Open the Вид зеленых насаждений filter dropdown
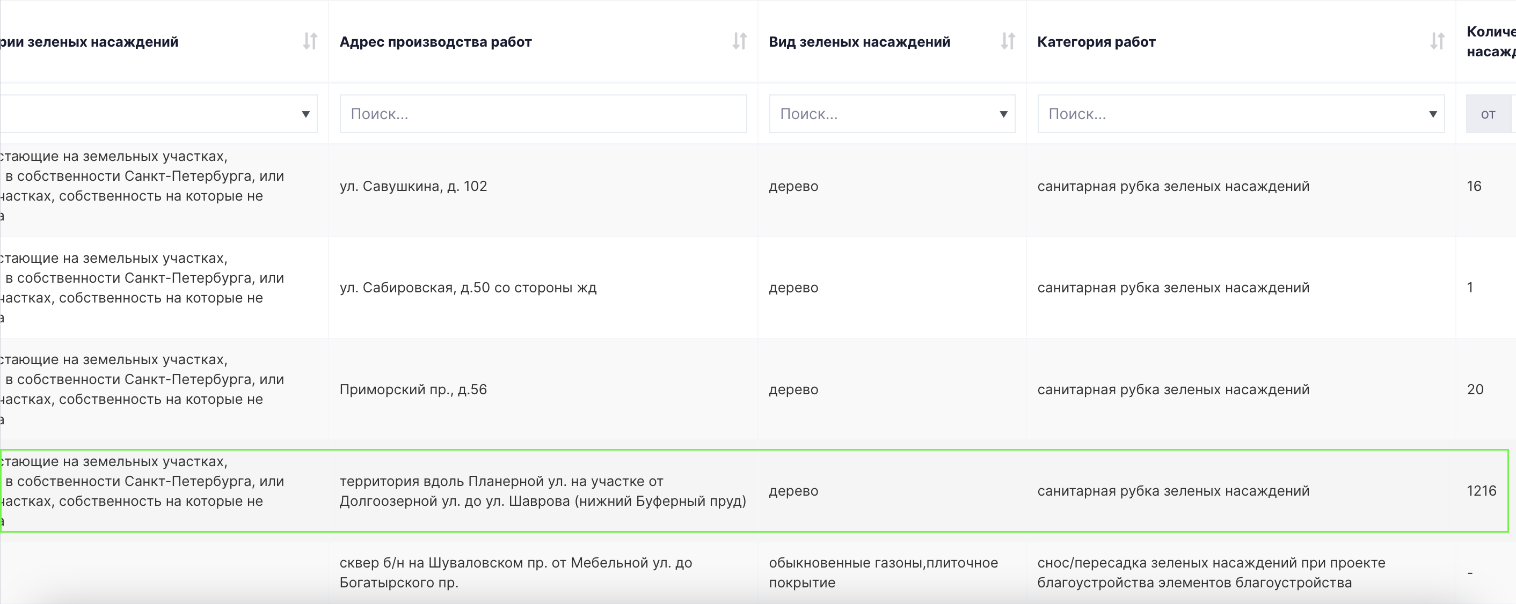Screen dimensions: 1516x604 point(1003,114)
